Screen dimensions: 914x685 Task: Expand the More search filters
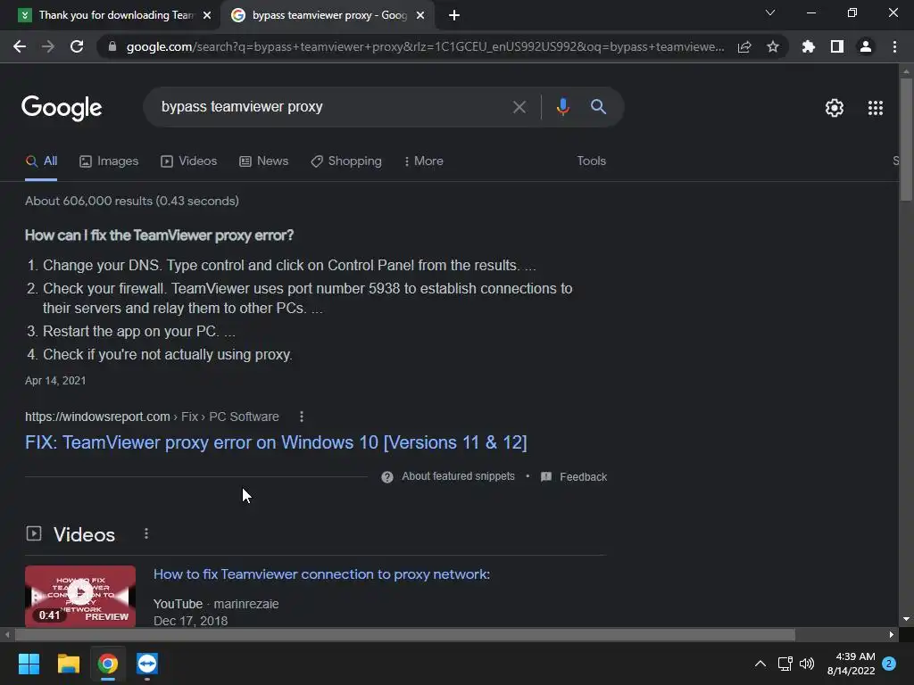(x=424, y=161)
